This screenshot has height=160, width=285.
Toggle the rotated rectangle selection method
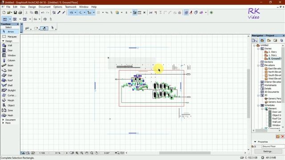pos(44,28)
